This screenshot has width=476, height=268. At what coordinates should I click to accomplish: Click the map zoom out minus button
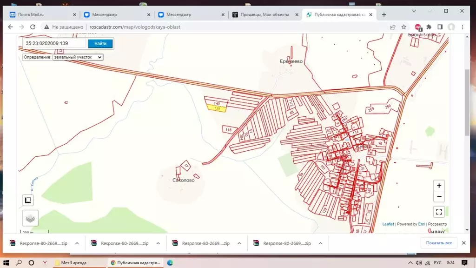[439, 197]
